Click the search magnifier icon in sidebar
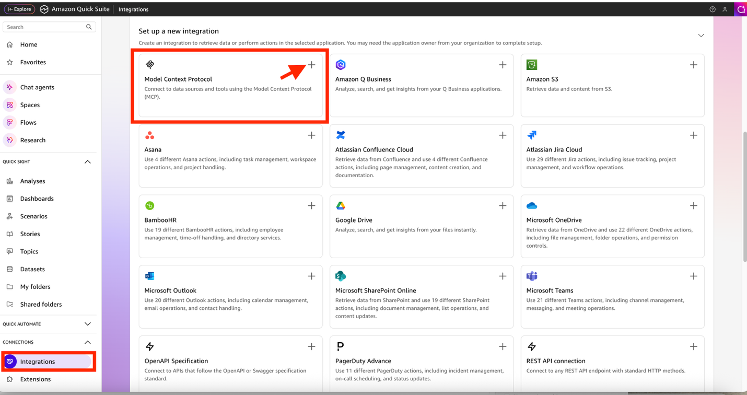The width and height of the screenshot is (747, 395). click(x=89, y=27)
